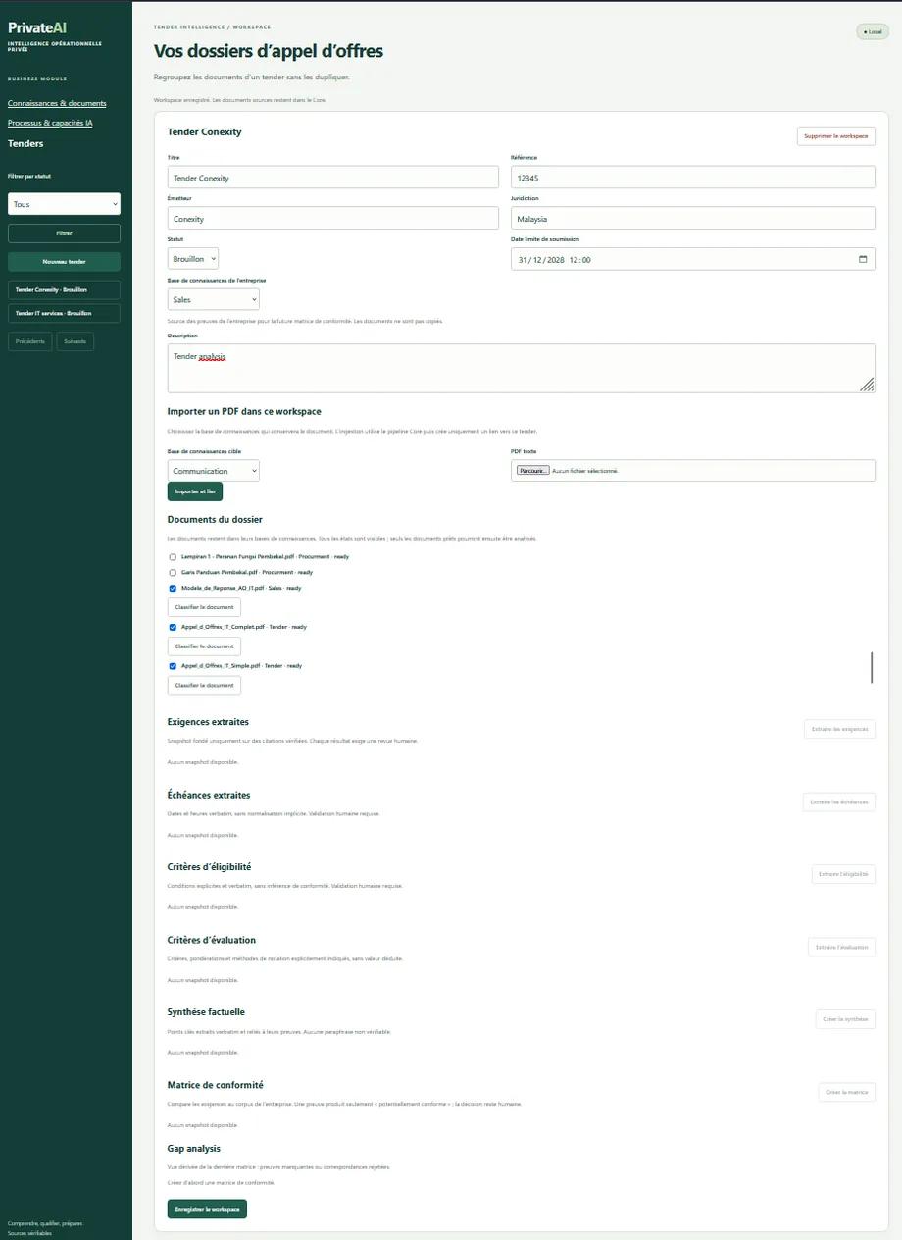Open the Statut dropdown showing Brouillon
Screen dimensions: 902x1240
193,258
